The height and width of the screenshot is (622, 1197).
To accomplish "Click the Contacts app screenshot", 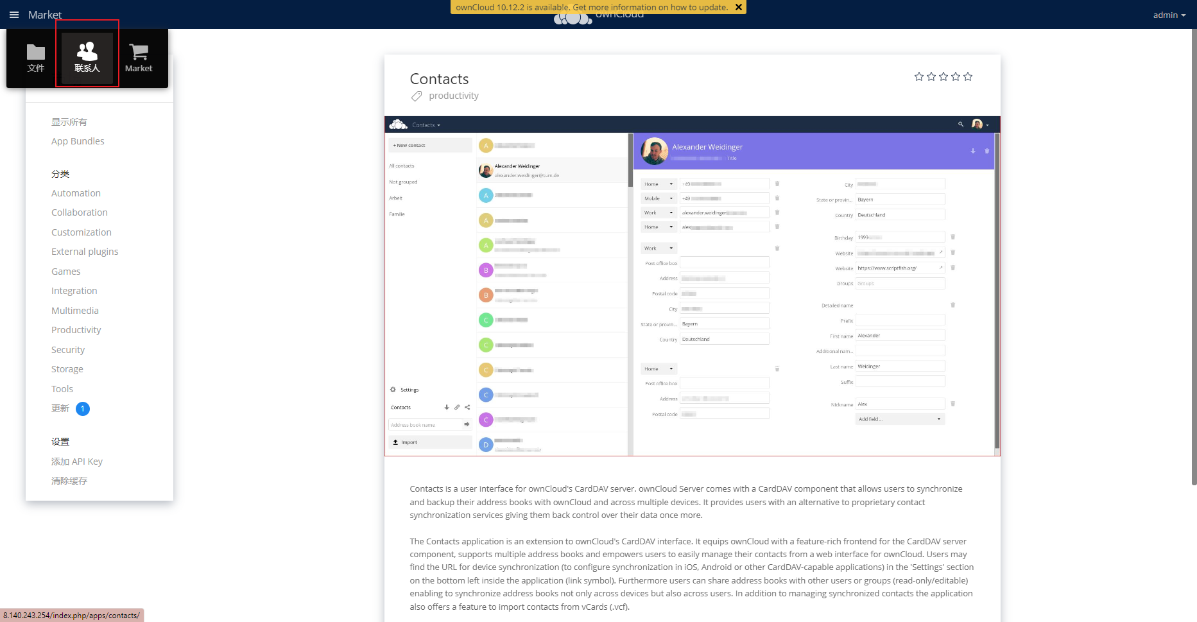I will pos(692,286).
